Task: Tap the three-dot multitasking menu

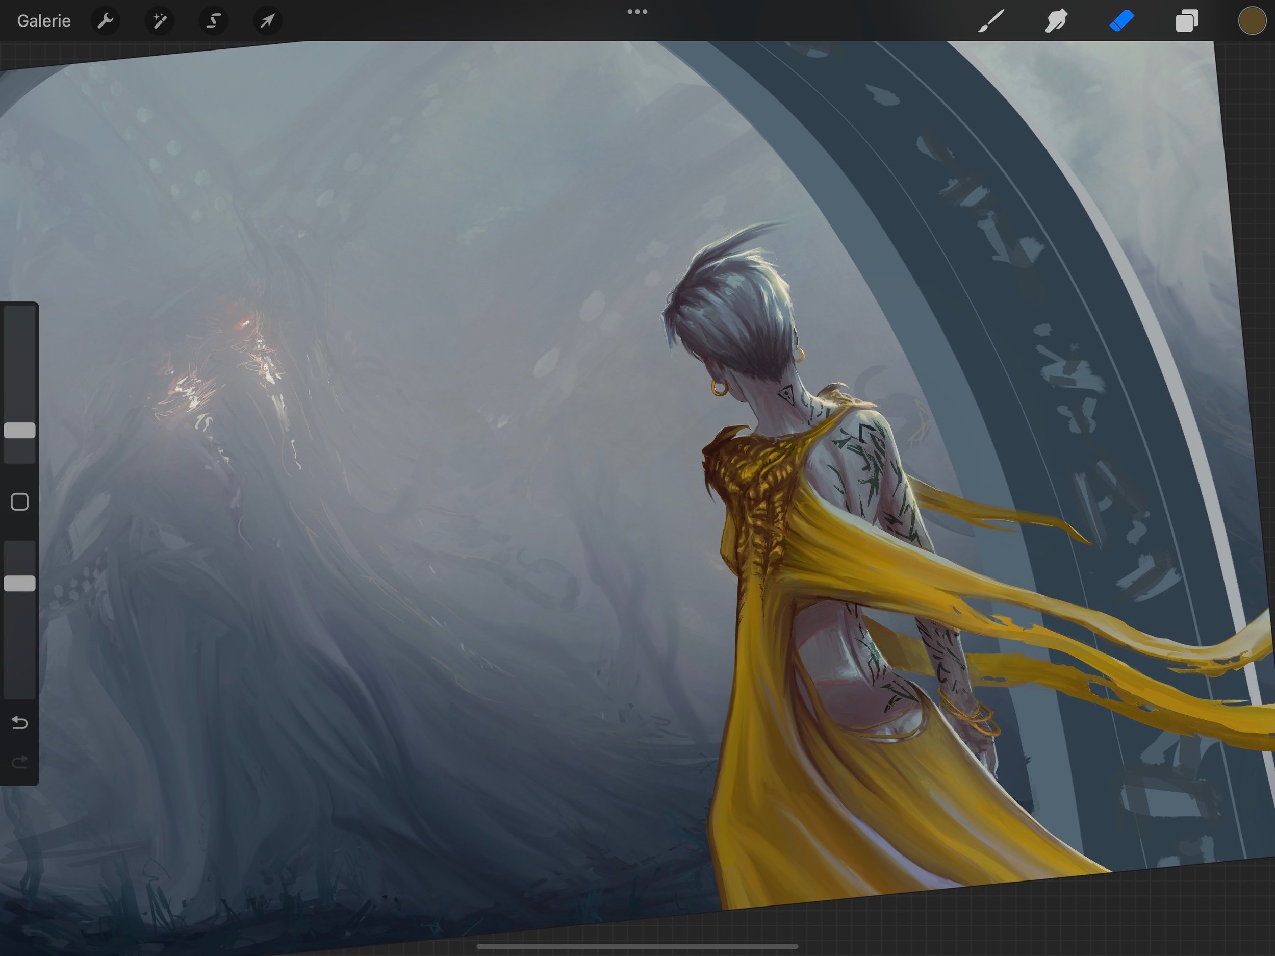Action: point(637,12)
